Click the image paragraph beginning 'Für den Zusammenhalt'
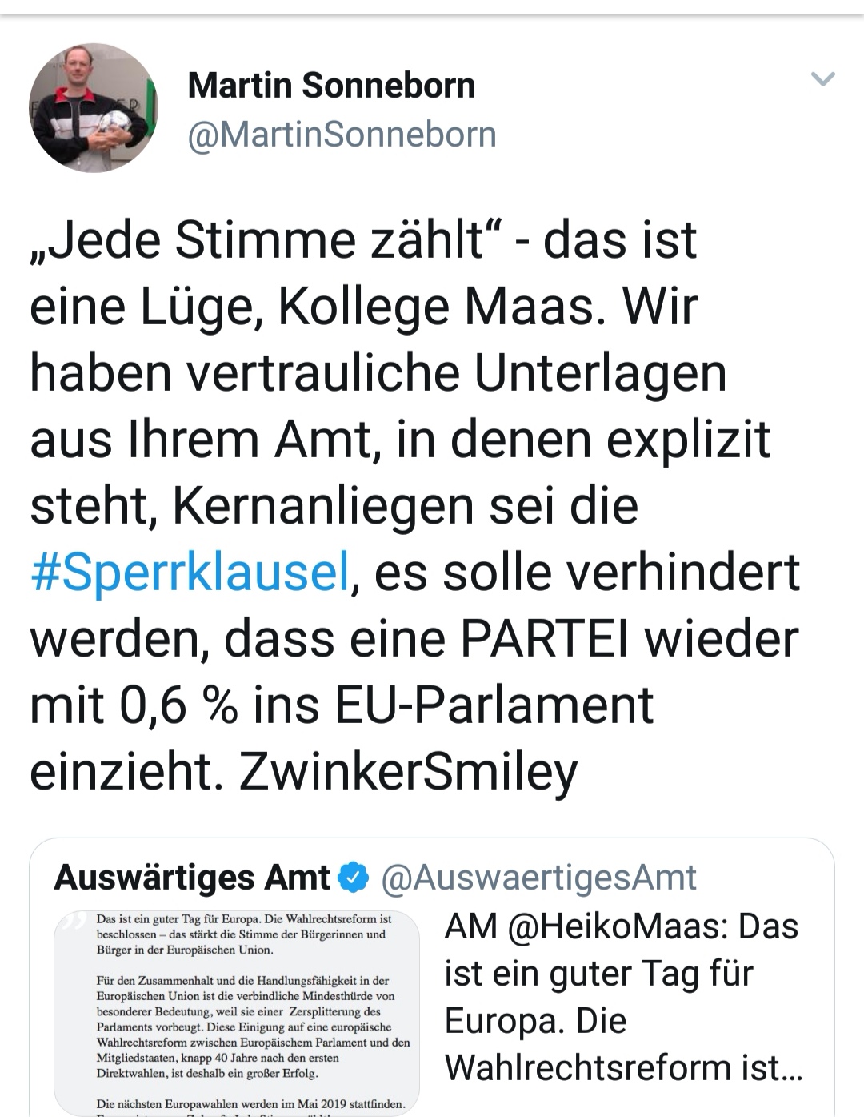This screenshot has height=1117, width=864. 254,1027
